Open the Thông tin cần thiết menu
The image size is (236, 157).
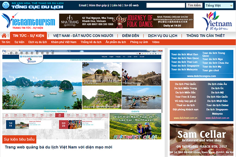click(x=206, y=36)
